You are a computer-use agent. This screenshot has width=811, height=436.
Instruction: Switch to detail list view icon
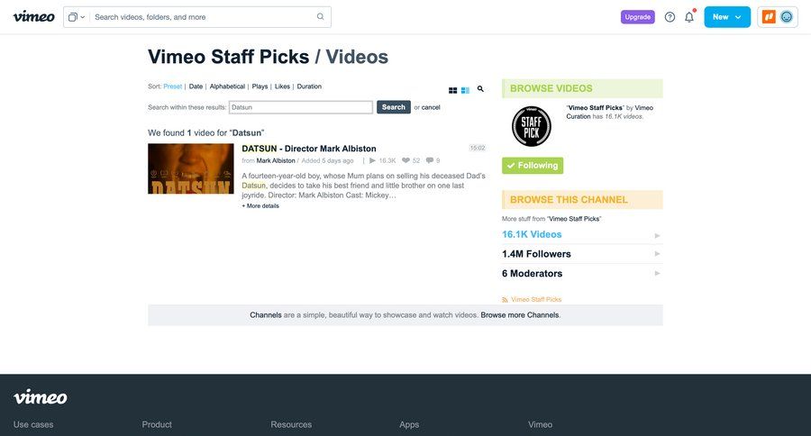tap(465, 90)
